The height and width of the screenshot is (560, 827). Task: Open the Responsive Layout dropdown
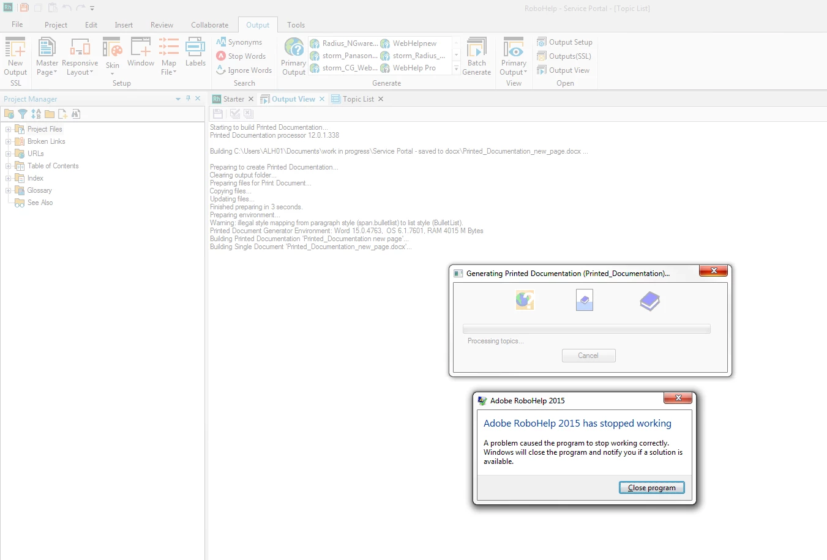coord(80,56)
